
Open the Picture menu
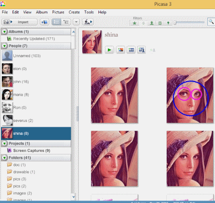click(x=58, y=12)
